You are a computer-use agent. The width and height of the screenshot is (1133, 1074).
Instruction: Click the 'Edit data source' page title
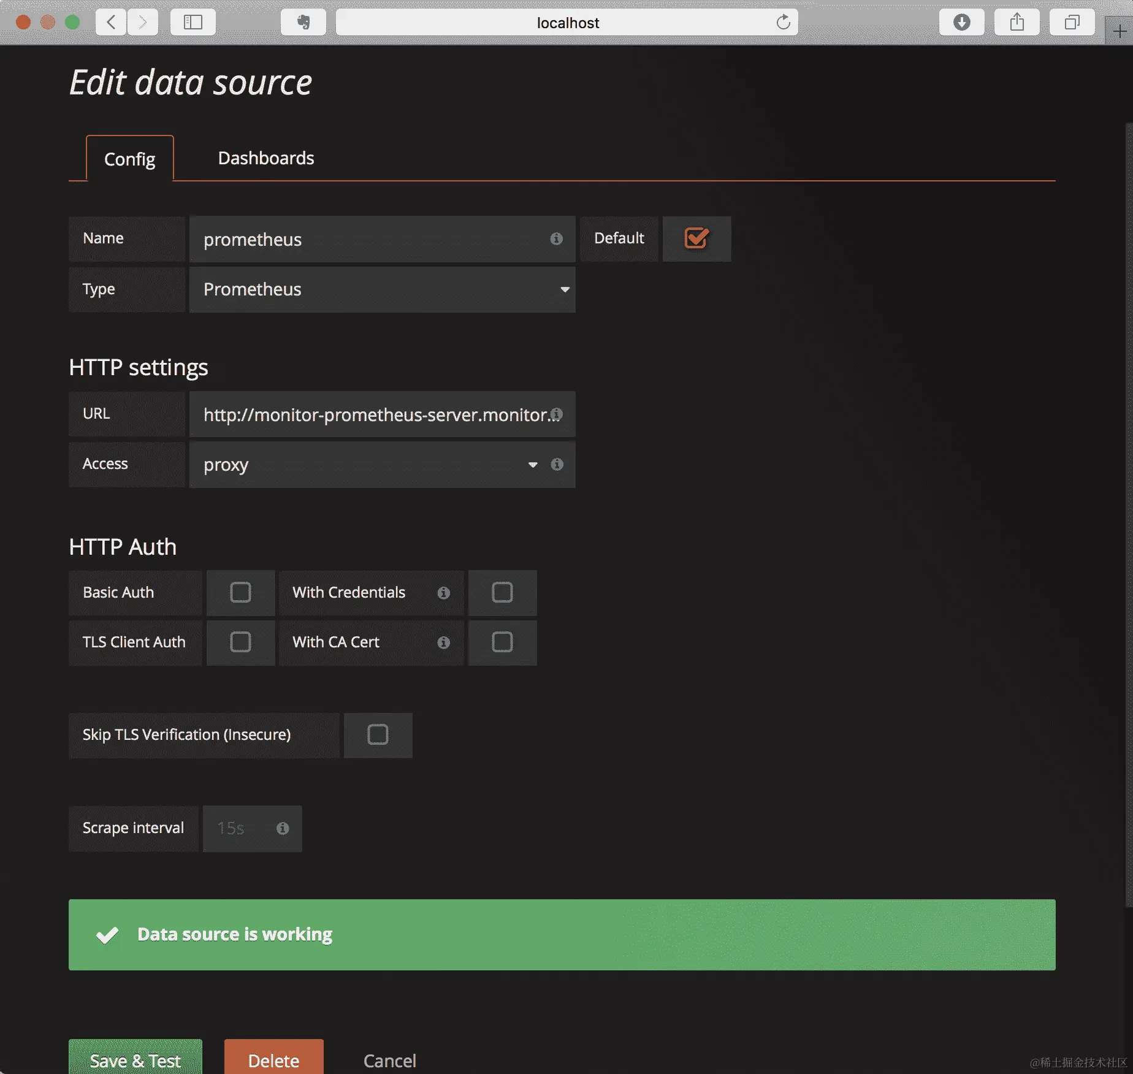tap(191, 82)
